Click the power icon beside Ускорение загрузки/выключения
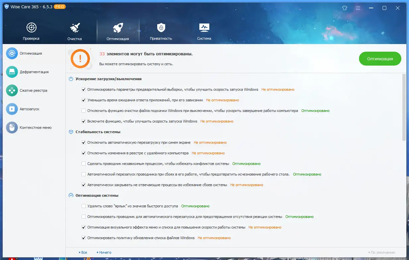The width and height of the screenshot is (409, 260). (71, 79)
